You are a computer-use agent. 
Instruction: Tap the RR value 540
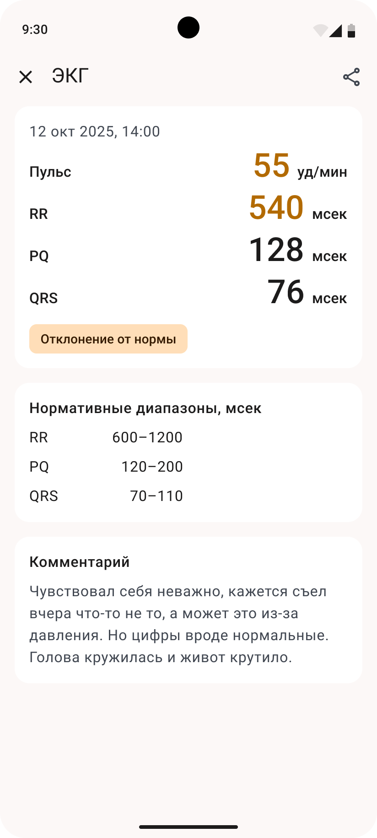coord(276,207)
